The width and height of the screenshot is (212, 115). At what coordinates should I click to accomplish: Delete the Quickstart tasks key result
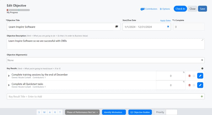point(190,85)
